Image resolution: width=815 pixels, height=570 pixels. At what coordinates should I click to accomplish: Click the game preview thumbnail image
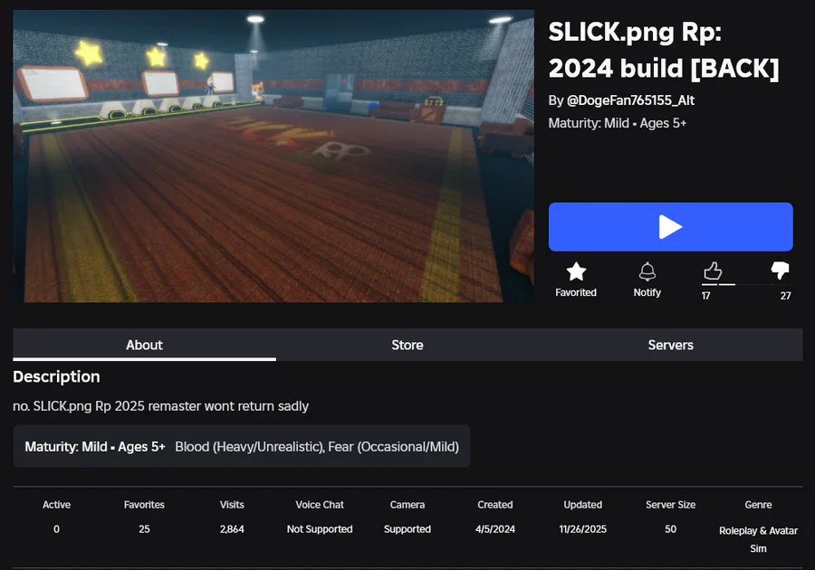(273, 156)
